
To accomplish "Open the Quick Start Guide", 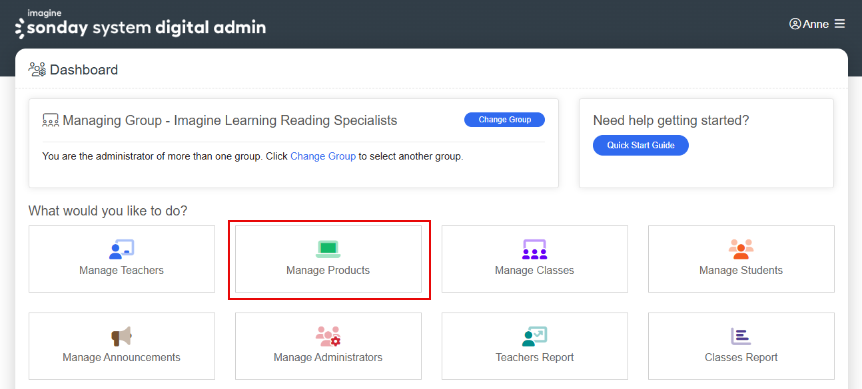I will 640,145.
